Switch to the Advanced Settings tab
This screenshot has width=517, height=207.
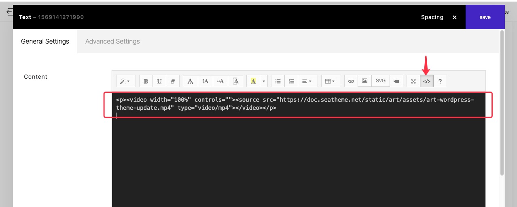click(x=112, y=41)
